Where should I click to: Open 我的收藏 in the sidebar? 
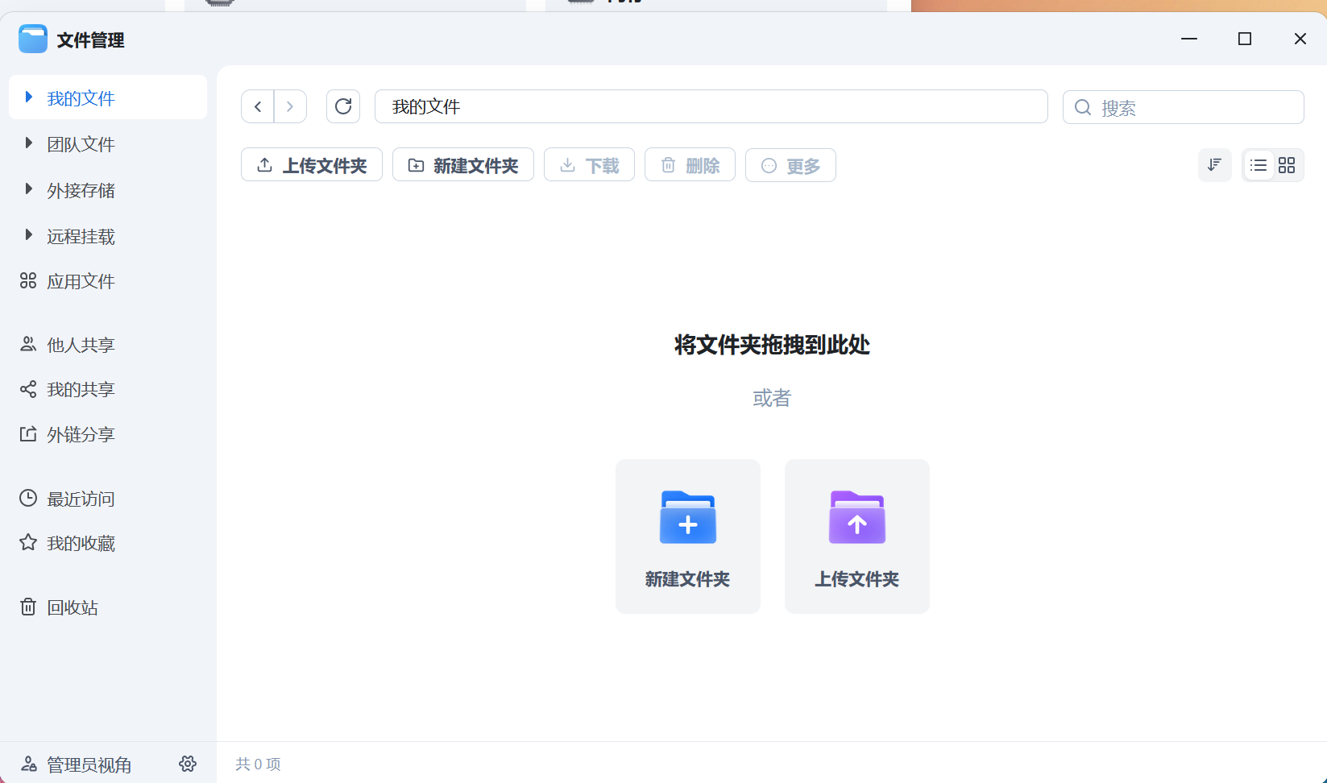point(81,543)
